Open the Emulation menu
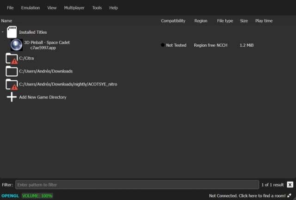Image resolution: width=296 pixels, height=200 pixels. [31, 8]
